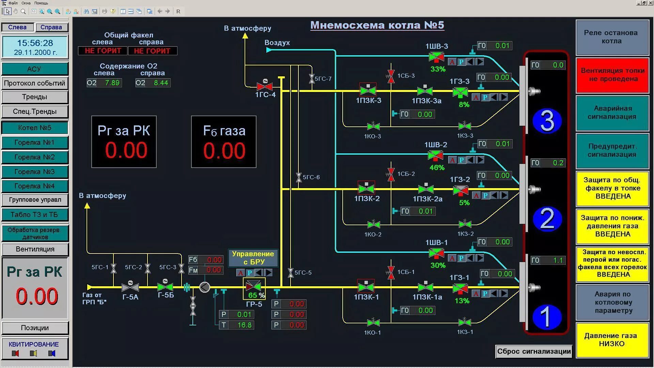Switch to the Справа view tab
Screen dimensions: 654x368
tap(51, 27)
